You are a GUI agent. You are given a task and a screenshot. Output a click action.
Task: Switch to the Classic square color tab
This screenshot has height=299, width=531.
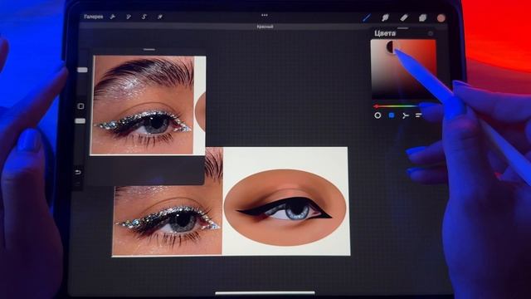392,115
